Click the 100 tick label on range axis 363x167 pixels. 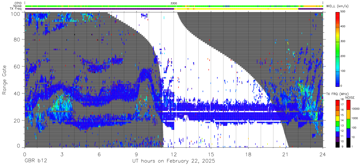[x=16, y=14]
